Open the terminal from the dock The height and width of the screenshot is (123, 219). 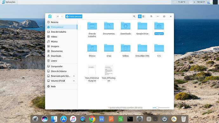tap(130, 119)
